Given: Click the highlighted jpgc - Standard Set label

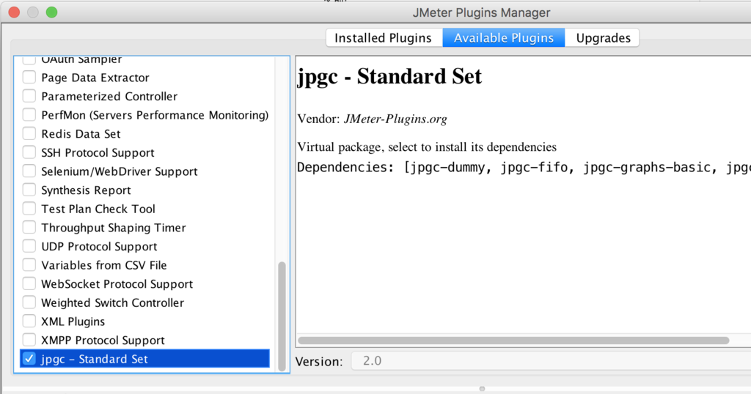Looking at the screenshot, I should 95,359.
